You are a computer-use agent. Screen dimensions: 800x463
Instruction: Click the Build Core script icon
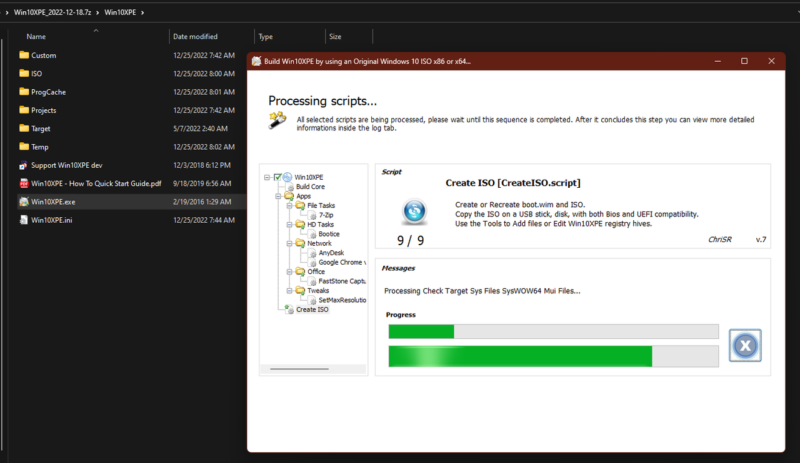[289, 187]
